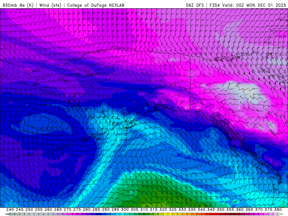
Task: Select the 270 color scale label
Action: tap(67, 210)
